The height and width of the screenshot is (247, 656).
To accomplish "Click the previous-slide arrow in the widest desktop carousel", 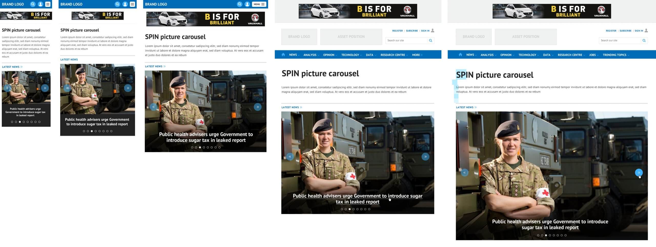I will [464, 173].
